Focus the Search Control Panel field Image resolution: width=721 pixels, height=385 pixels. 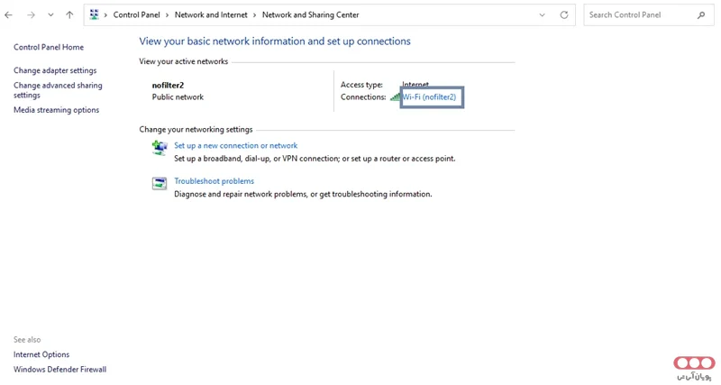point(640,15)
